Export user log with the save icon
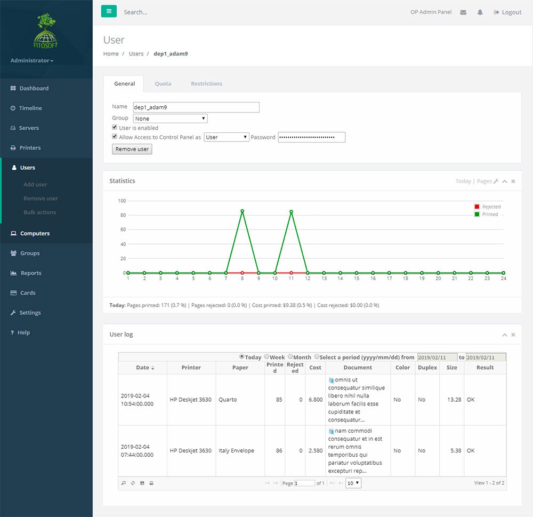This screenshot has width=533, height=517. pos(142,483)
